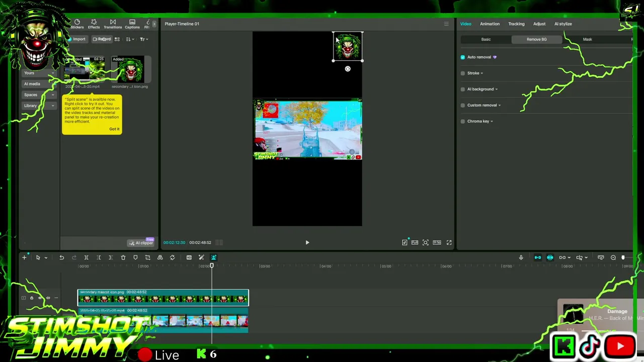Toggle the mascot track visibility eye

tap(40, 298)
